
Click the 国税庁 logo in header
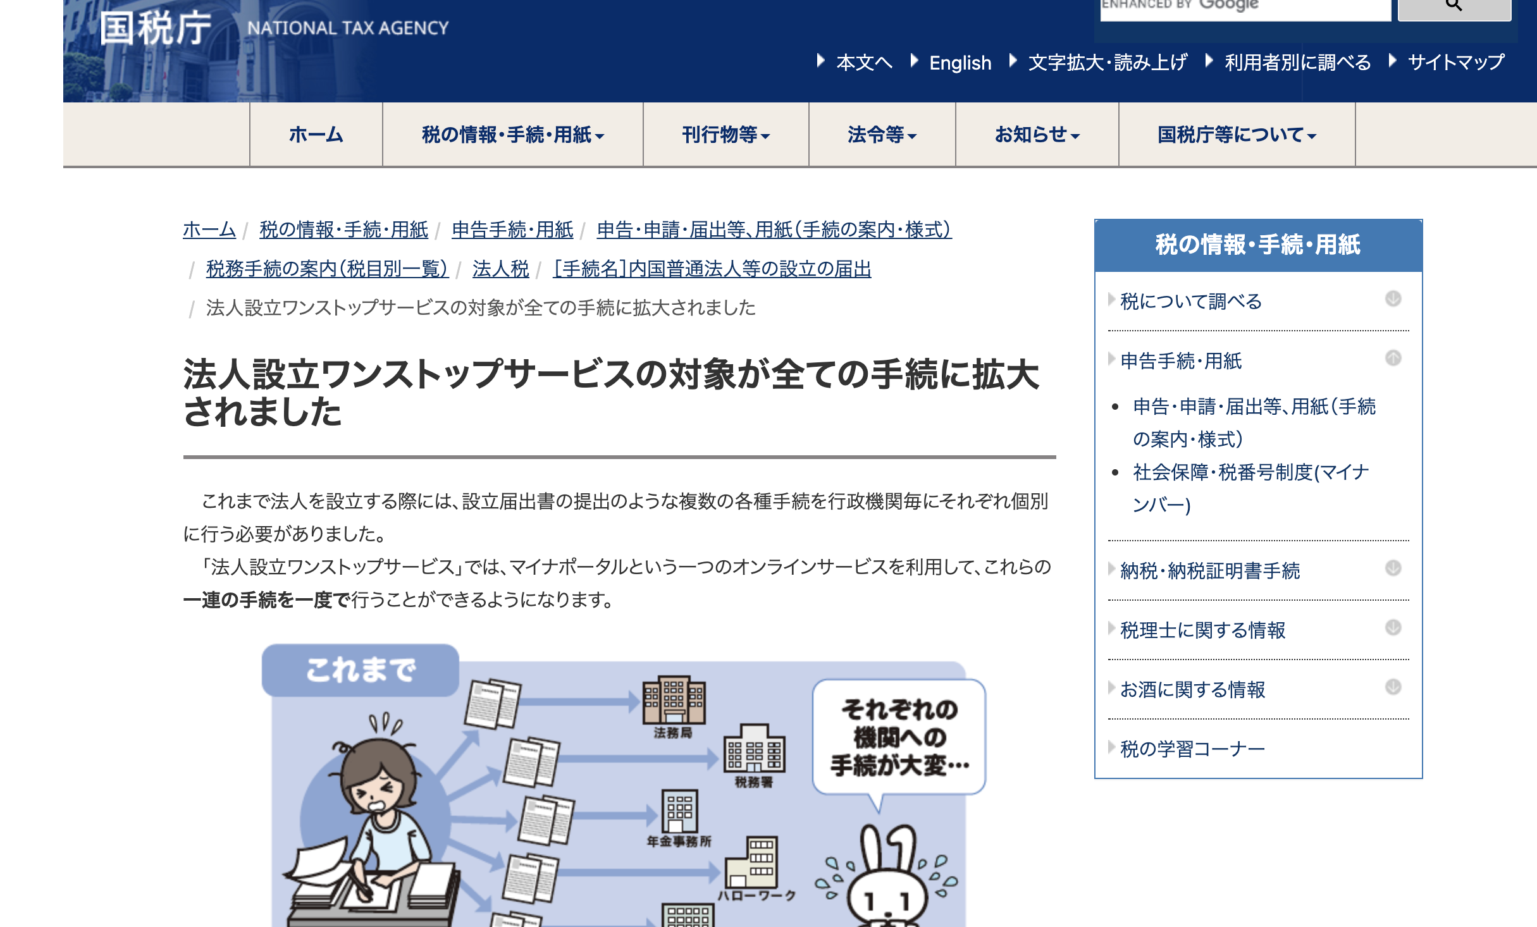coord(156,28)
